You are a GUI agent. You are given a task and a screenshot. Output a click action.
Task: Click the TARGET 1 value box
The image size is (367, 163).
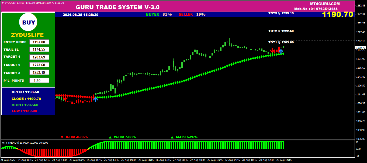(x=39, y=57)
